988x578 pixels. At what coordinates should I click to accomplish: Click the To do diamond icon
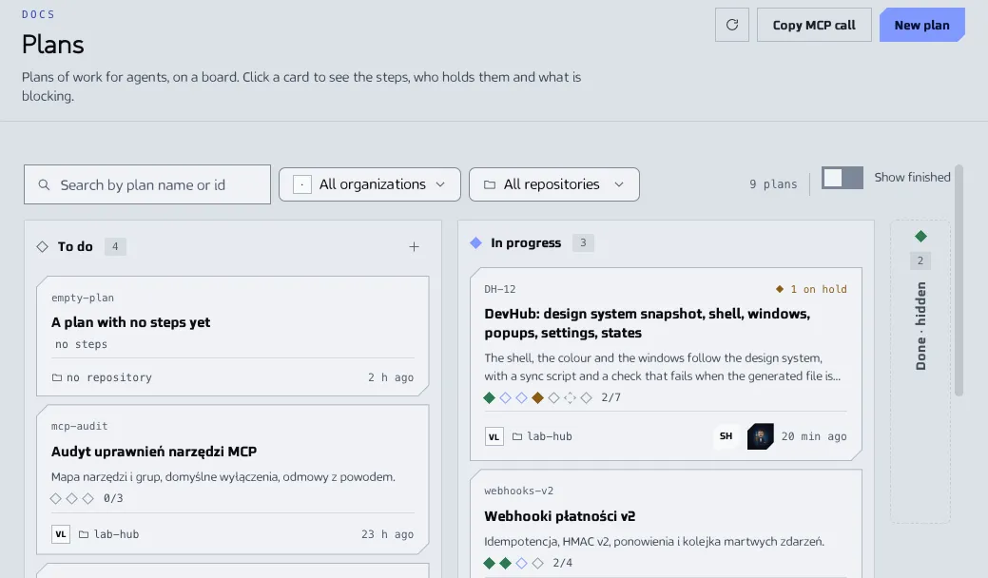(x=42, y=247)
